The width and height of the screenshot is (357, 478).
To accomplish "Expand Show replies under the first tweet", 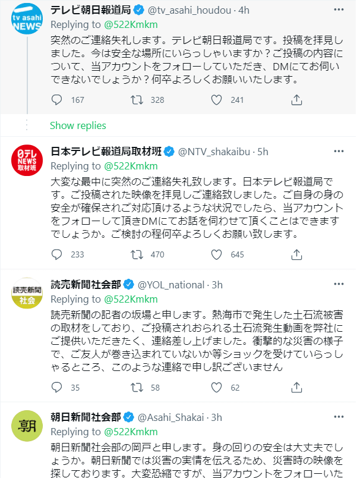I will (x=78, y=125).
